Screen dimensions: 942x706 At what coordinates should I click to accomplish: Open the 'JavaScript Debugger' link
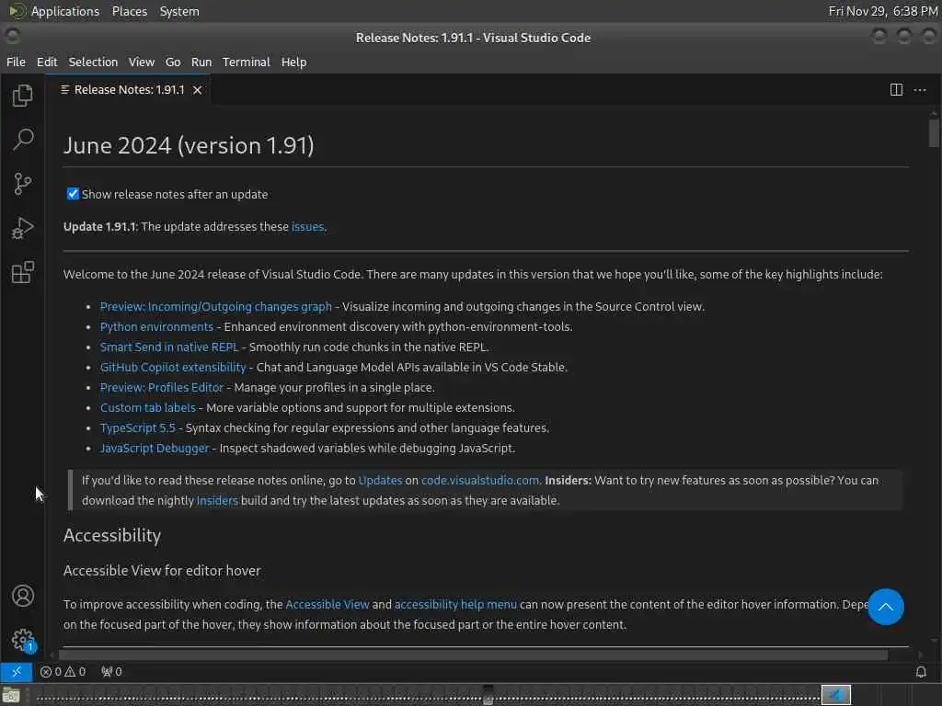155,449
